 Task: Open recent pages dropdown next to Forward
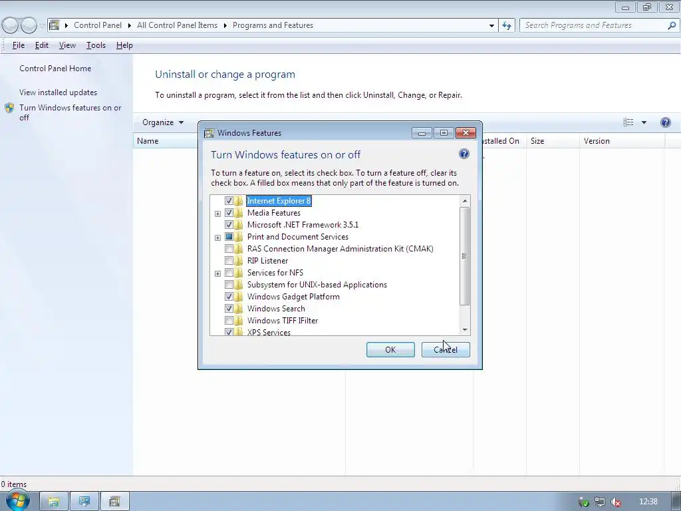pyautogui.click(x=42, y=25)
